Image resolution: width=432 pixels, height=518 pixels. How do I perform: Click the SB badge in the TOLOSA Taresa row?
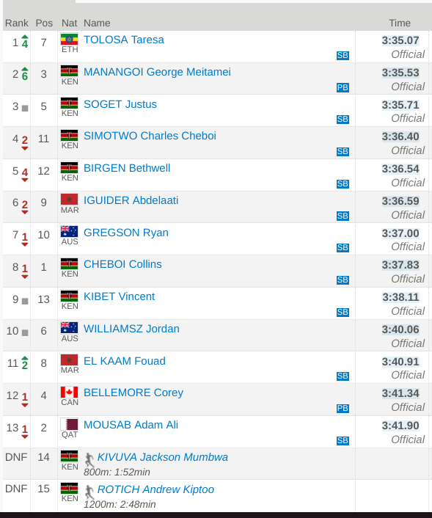click(343, 55)
